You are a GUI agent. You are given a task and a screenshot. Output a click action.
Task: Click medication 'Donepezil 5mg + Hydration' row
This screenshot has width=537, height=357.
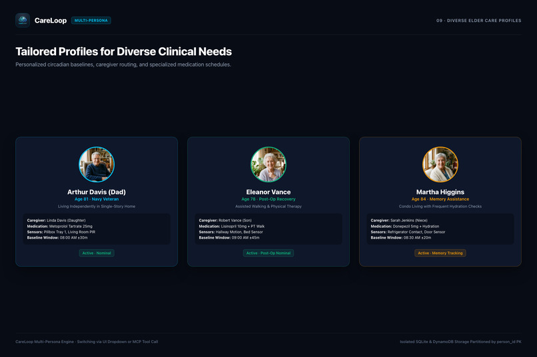[405, 226]
